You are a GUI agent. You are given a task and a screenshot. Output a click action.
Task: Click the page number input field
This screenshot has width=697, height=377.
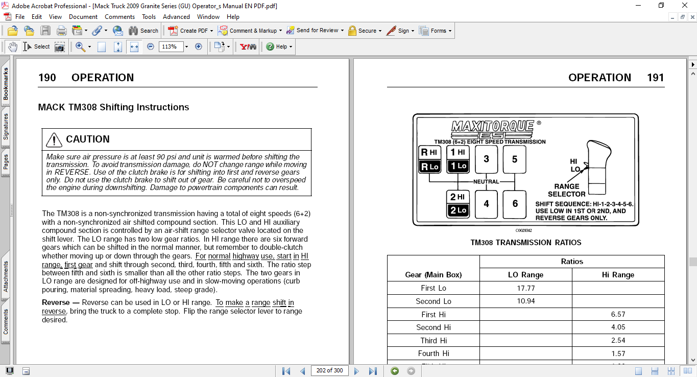pyautogui.click(x=329, y=371)
